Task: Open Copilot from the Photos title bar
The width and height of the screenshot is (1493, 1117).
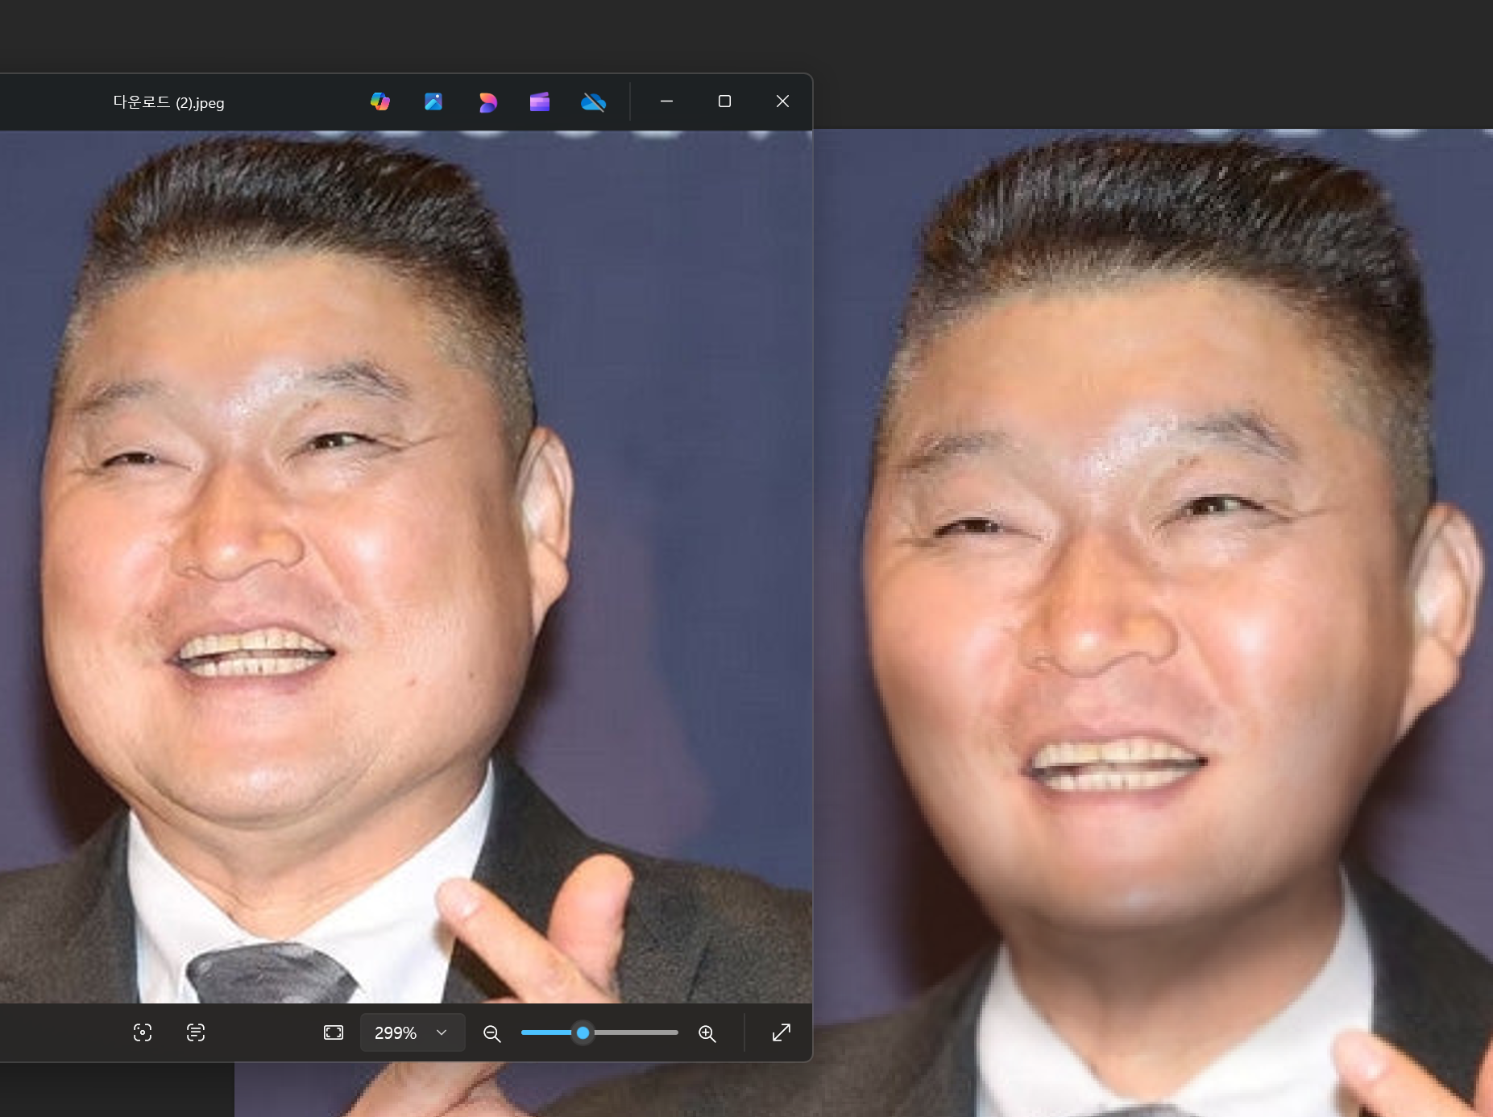Action: pos(380,101)
